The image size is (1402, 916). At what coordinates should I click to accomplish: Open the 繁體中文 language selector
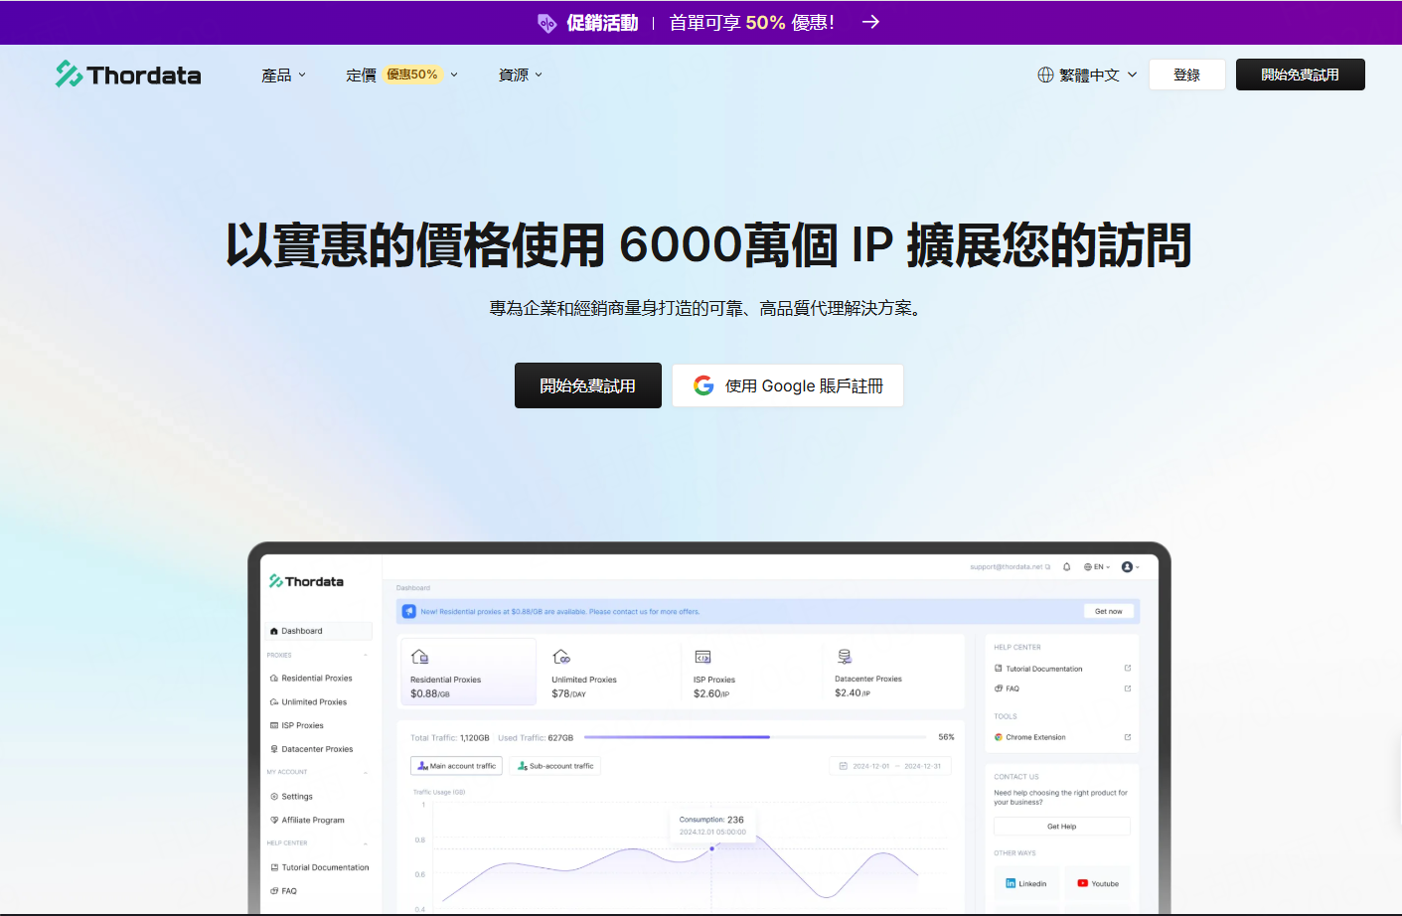click(1087, 76)
